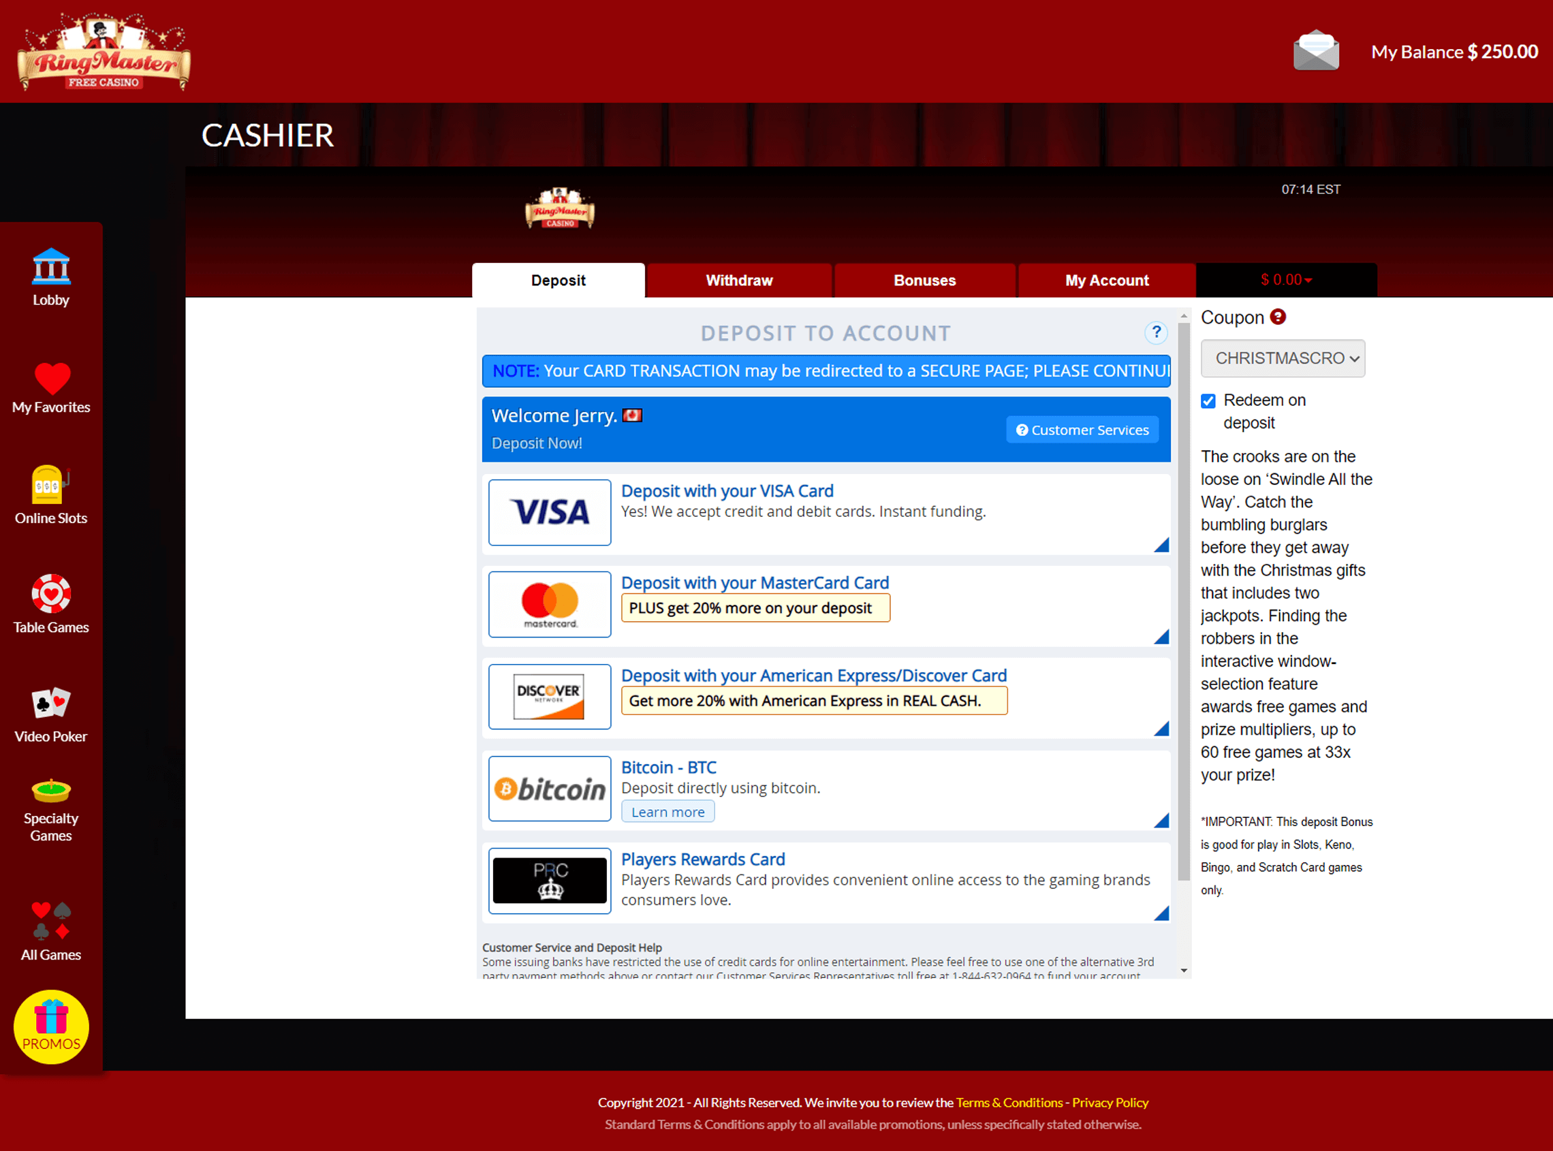Open the $ 0.00 balance dropdown
Viewport: 1553px width, 1151px height.
point(1286,280)
